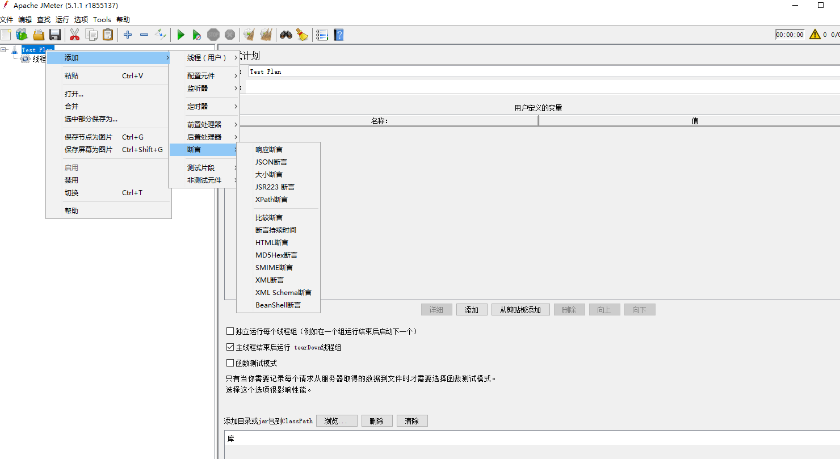Image resolution: width=840 pixels, height=459 pixels.
Task: Open the Tools menu in menu bar
Action: [x=102, y=19]
